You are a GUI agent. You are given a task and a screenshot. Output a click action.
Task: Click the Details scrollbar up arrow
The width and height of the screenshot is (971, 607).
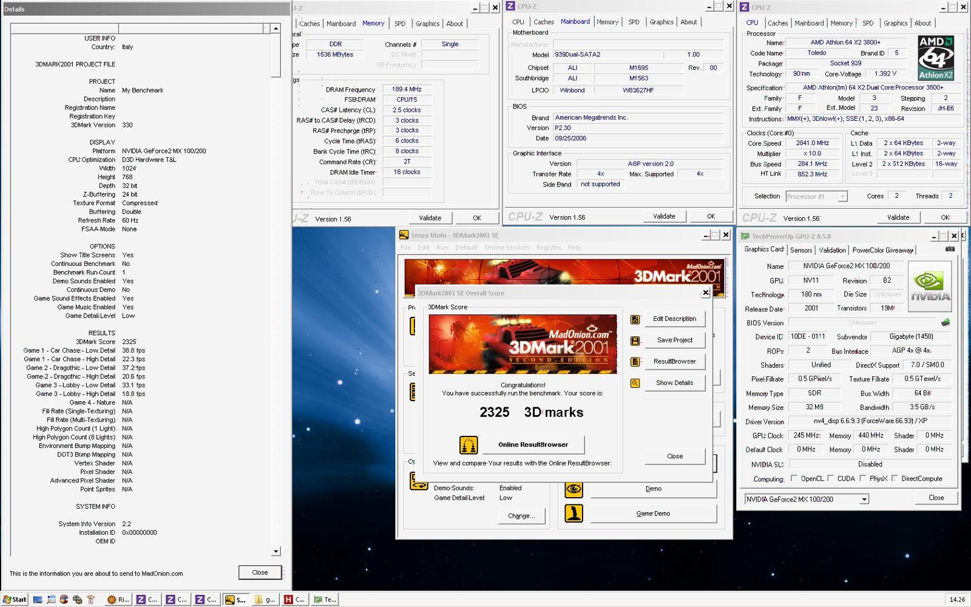click(276, 29)
